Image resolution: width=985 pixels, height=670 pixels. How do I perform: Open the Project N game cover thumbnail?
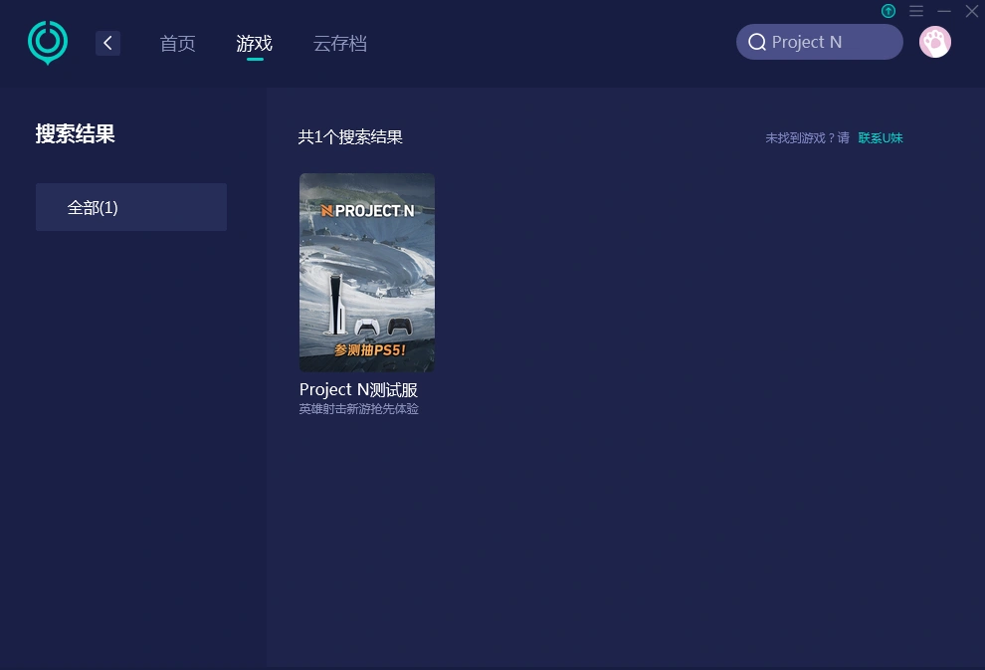click(367, 272)
